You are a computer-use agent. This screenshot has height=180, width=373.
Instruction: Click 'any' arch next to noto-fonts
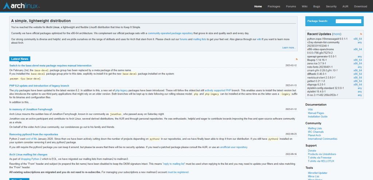[360, 67]
